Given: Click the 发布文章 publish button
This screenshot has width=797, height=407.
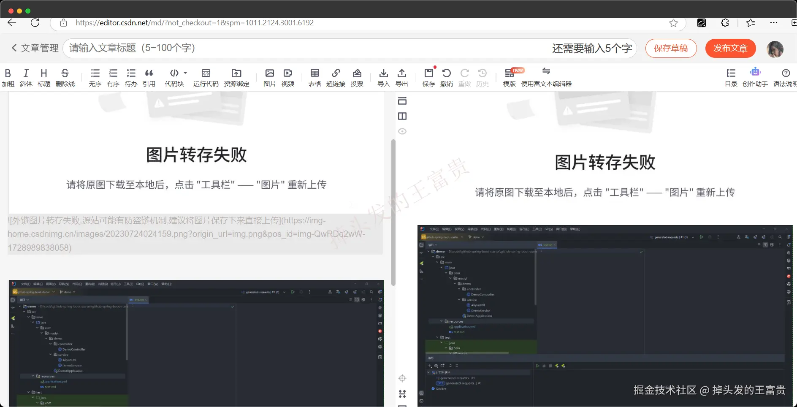Looking at the screenshot, I should [730, 48].
